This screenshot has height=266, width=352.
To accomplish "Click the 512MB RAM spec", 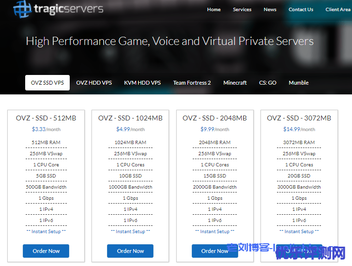I will pos(46,142).
